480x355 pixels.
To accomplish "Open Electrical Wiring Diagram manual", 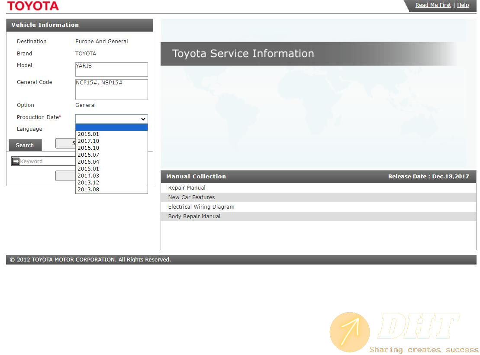I will tap(319, 207).
